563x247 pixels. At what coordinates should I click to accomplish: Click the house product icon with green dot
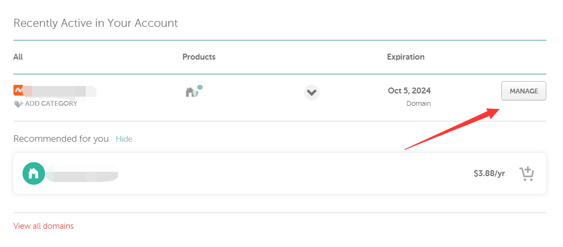click(191, 92)
